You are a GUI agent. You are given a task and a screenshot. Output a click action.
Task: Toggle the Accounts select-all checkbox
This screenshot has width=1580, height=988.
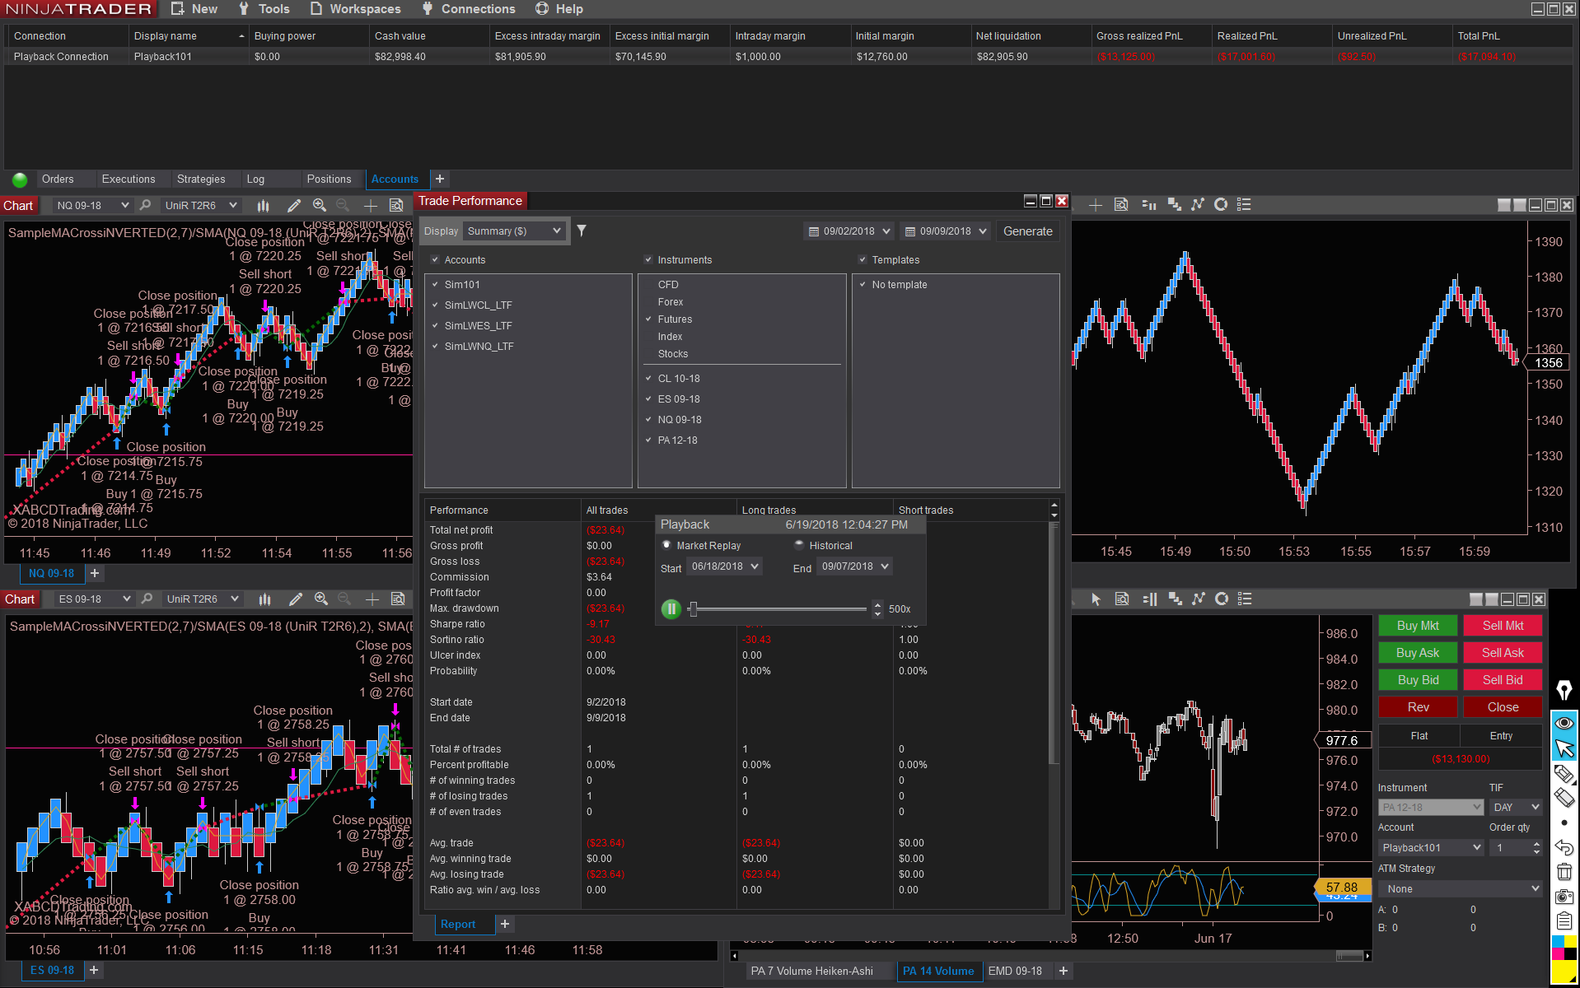point(435,259)
